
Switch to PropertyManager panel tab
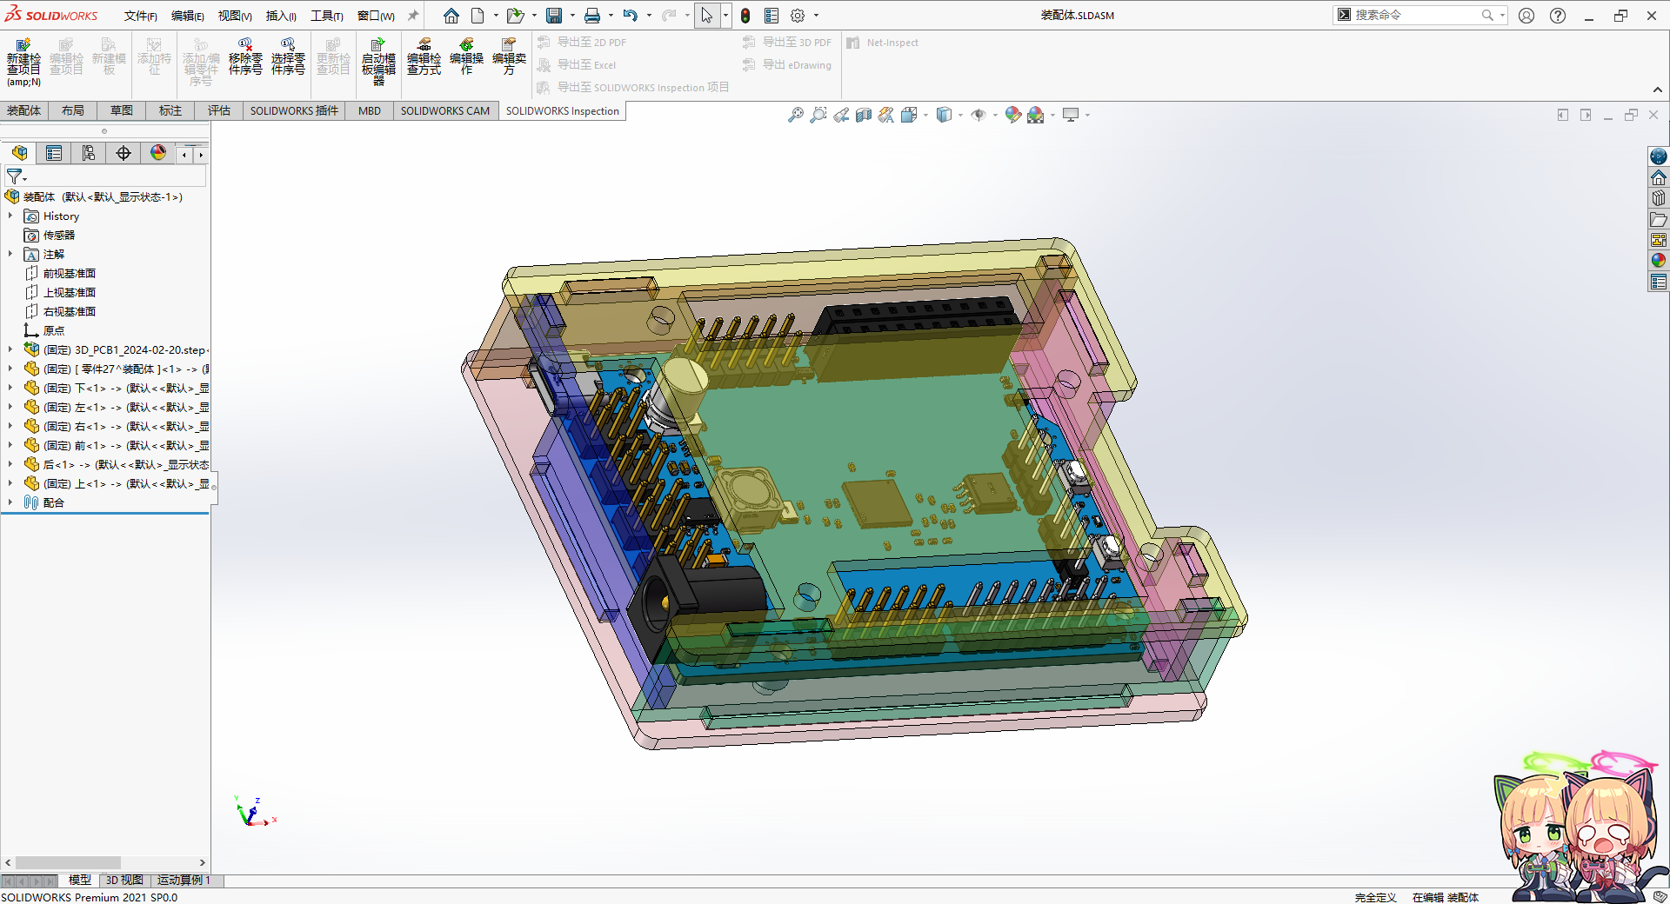pyautogui.click(x=54, y=153)
